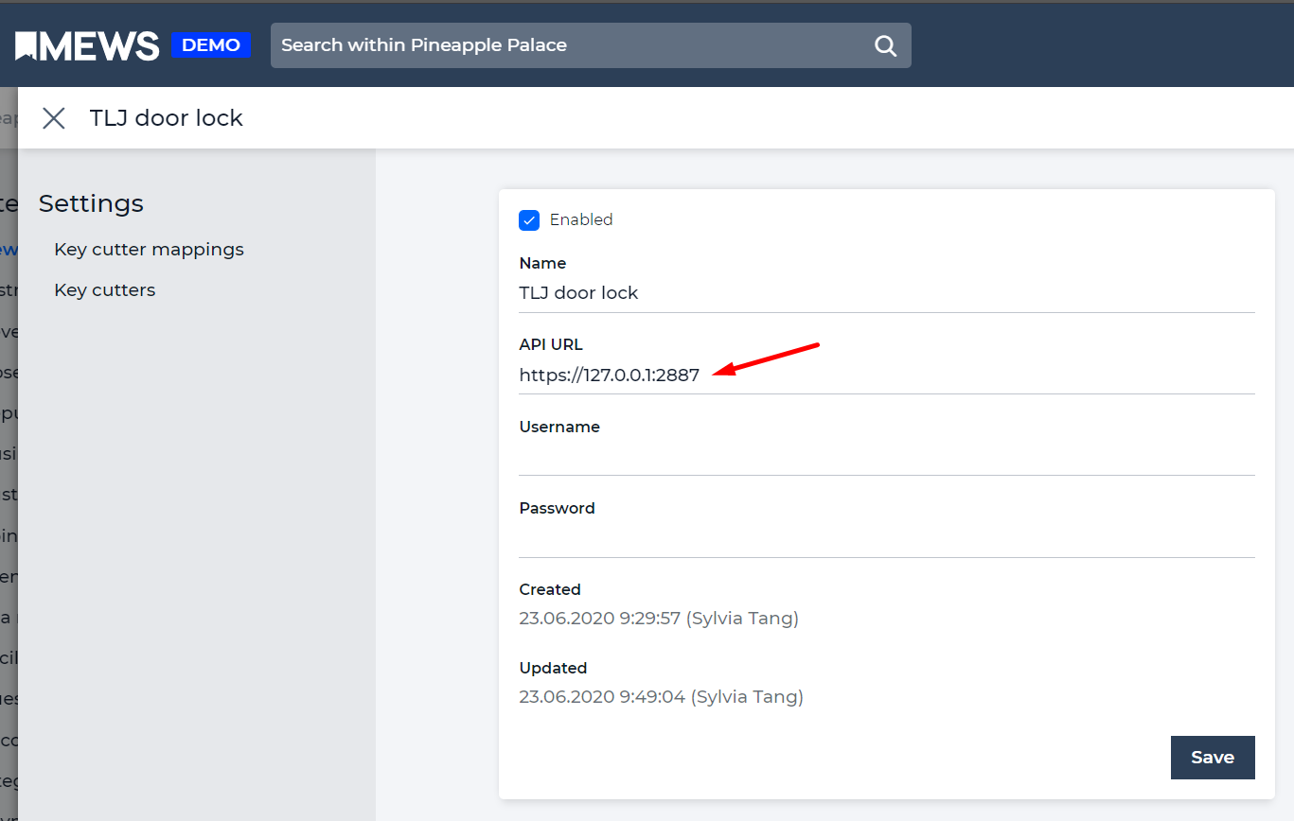Click the Username label
The width and height of the screenshot is (1294, 821).
(559, 427)
